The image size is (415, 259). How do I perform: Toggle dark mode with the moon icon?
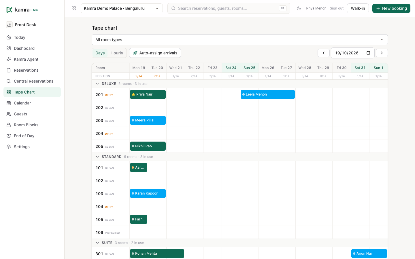tap(299, 8)
